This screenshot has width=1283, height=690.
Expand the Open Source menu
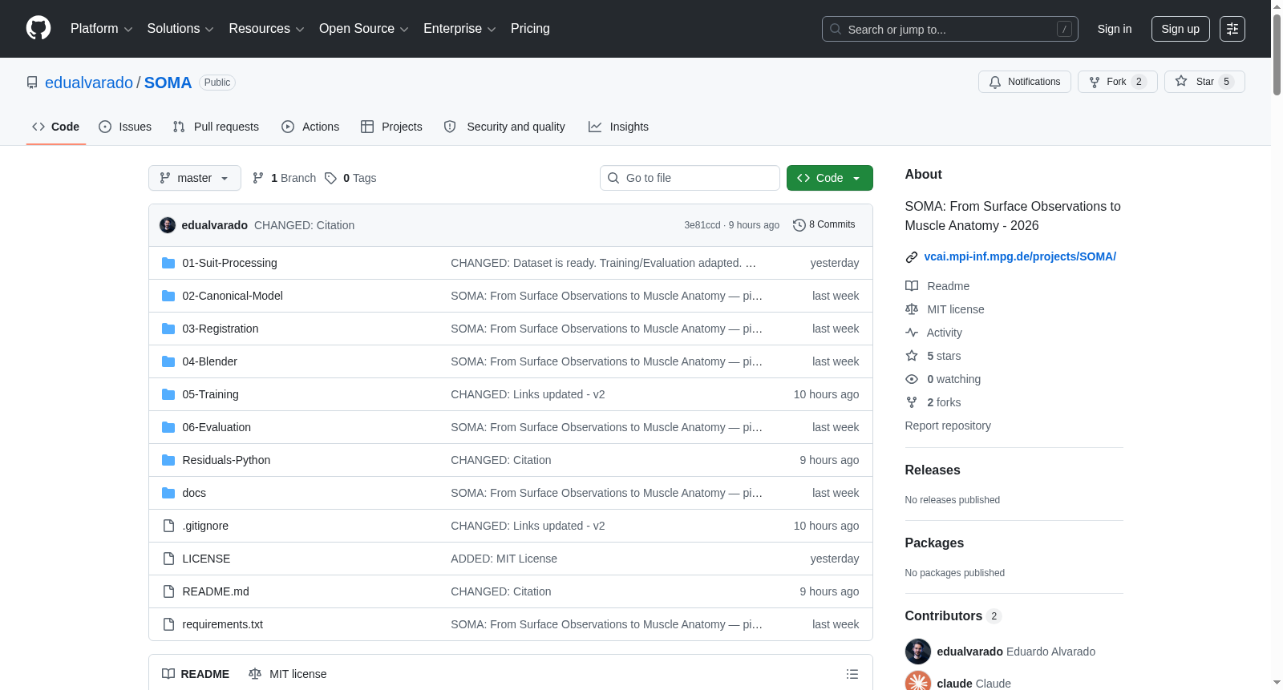coord(363,29)
